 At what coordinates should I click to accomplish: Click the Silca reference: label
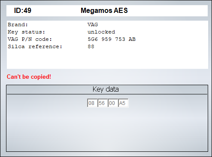(35, 46)
